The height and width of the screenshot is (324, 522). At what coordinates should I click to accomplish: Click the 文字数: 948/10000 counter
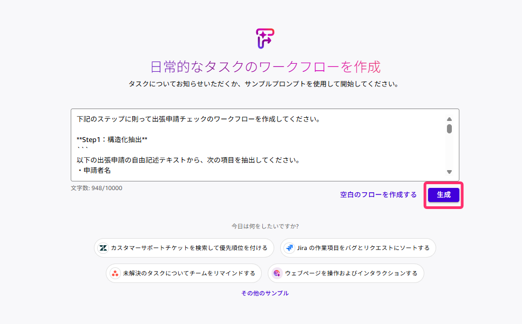click(97, 188)
